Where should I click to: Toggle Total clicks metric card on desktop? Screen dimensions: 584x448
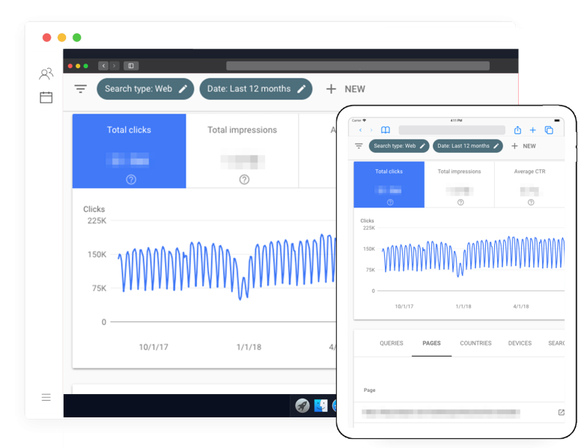129,151
